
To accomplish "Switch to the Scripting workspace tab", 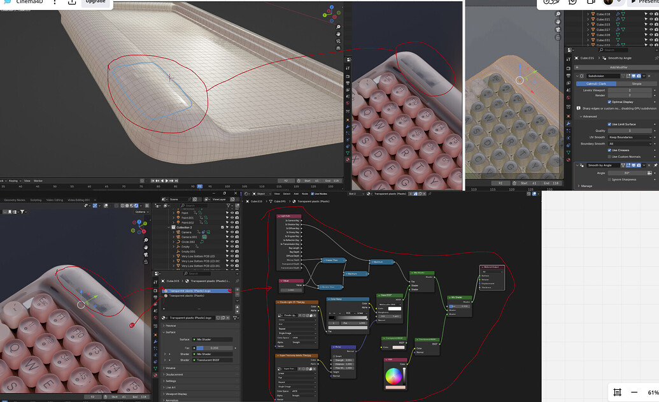I will 36,200.
